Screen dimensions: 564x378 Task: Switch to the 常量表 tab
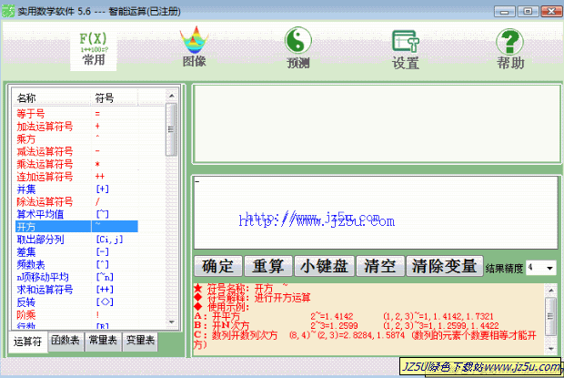click(103, 342)
